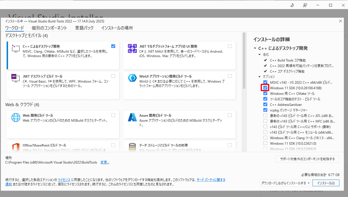348x197 pixels.
Task: Check the Azure 開発ビルド ツール workload
Action: pyautogui.click(x=230, y=115)
